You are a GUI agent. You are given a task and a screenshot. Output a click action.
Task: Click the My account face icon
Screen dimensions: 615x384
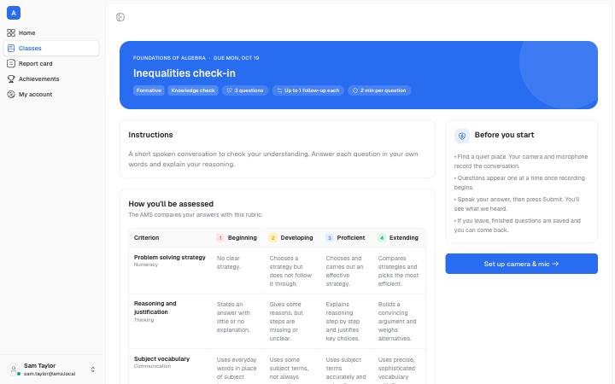(11, 95)
